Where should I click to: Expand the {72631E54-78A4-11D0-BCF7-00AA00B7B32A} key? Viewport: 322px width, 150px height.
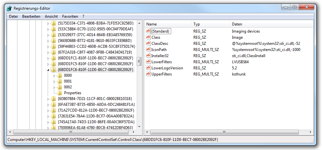click(x=48, y=116)
